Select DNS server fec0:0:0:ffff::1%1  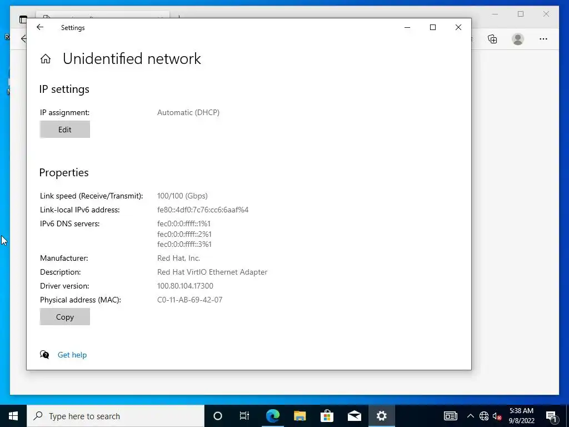183,224
